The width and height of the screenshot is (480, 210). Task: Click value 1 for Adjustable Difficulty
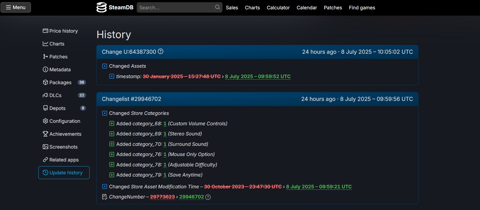click(165, 165)
